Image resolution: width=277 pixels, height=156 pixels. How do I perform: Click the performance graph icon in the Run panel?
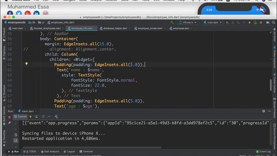(49, 117)
